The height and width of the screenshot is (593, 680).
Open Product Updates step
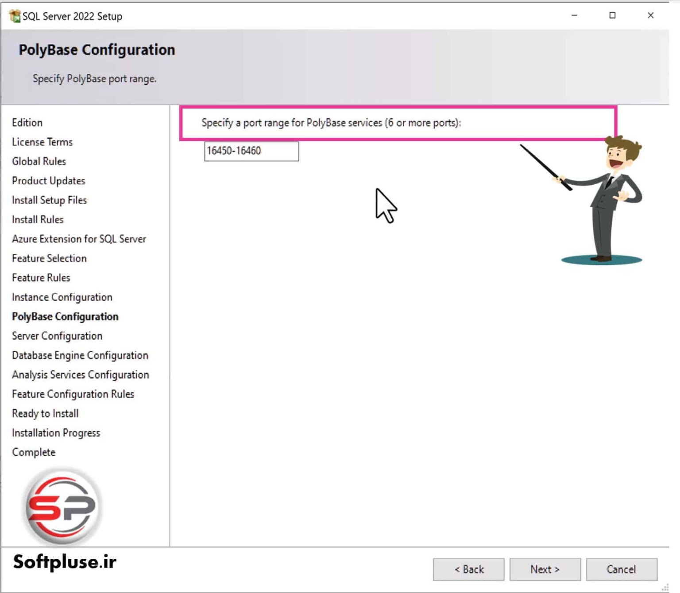48,181
